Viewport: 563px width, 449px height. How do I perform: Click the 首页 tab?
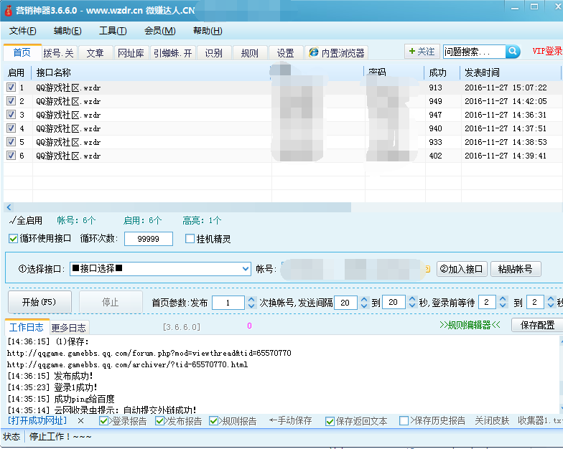tap(22, 52)
